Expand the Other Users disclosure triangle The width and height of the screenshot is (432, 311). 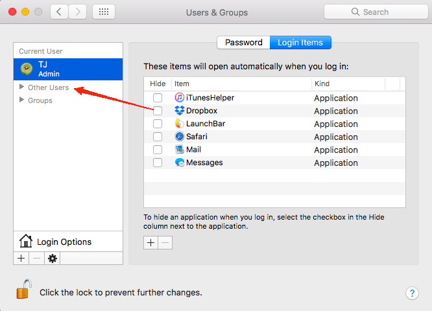[22, 87]
